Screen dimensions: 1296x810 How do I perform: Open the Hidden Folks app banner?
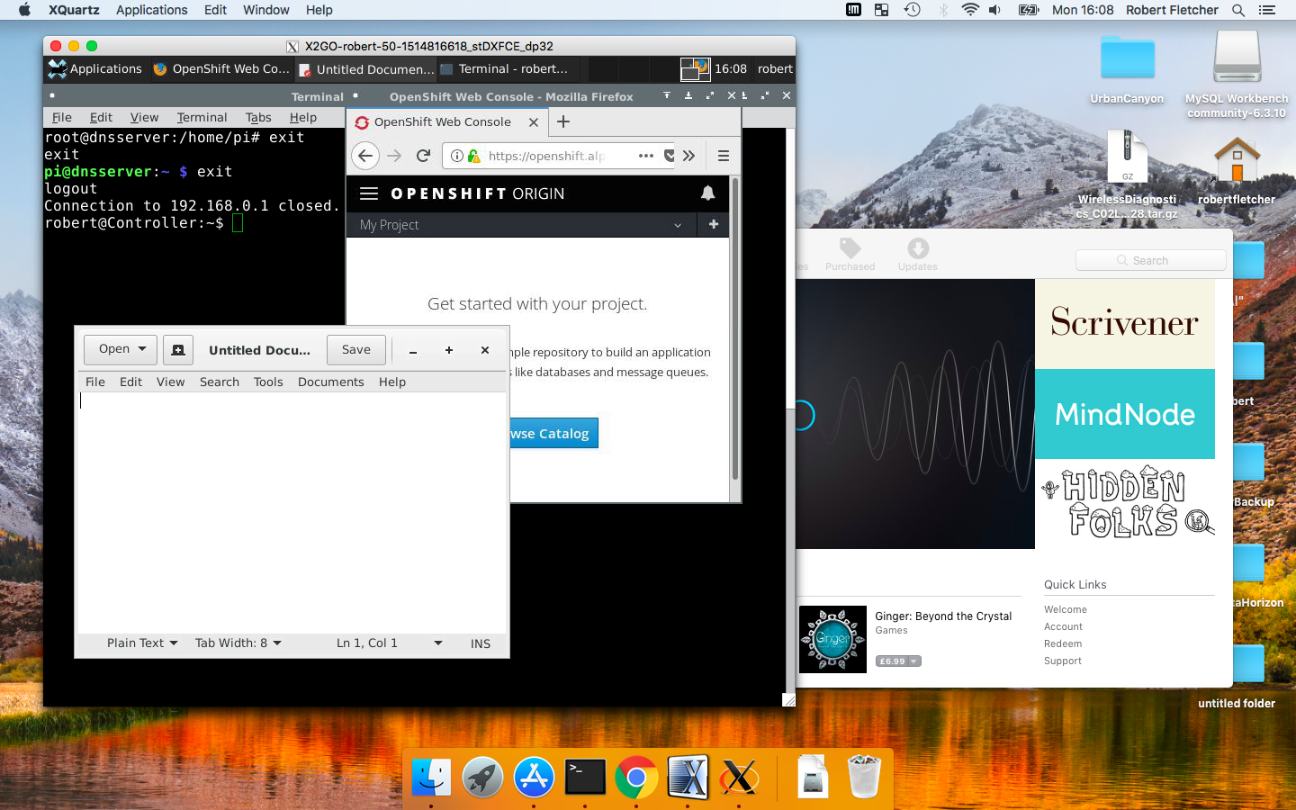point(1125,504)
